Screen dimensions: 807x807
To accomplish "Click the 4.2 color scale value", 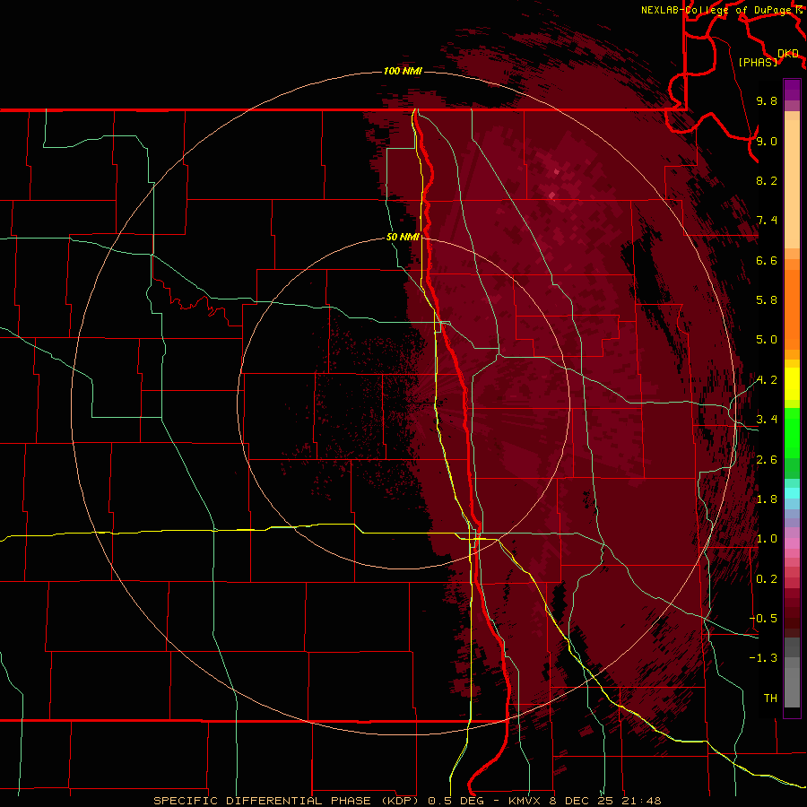I will pyautogui.click(x=767, y=380).
